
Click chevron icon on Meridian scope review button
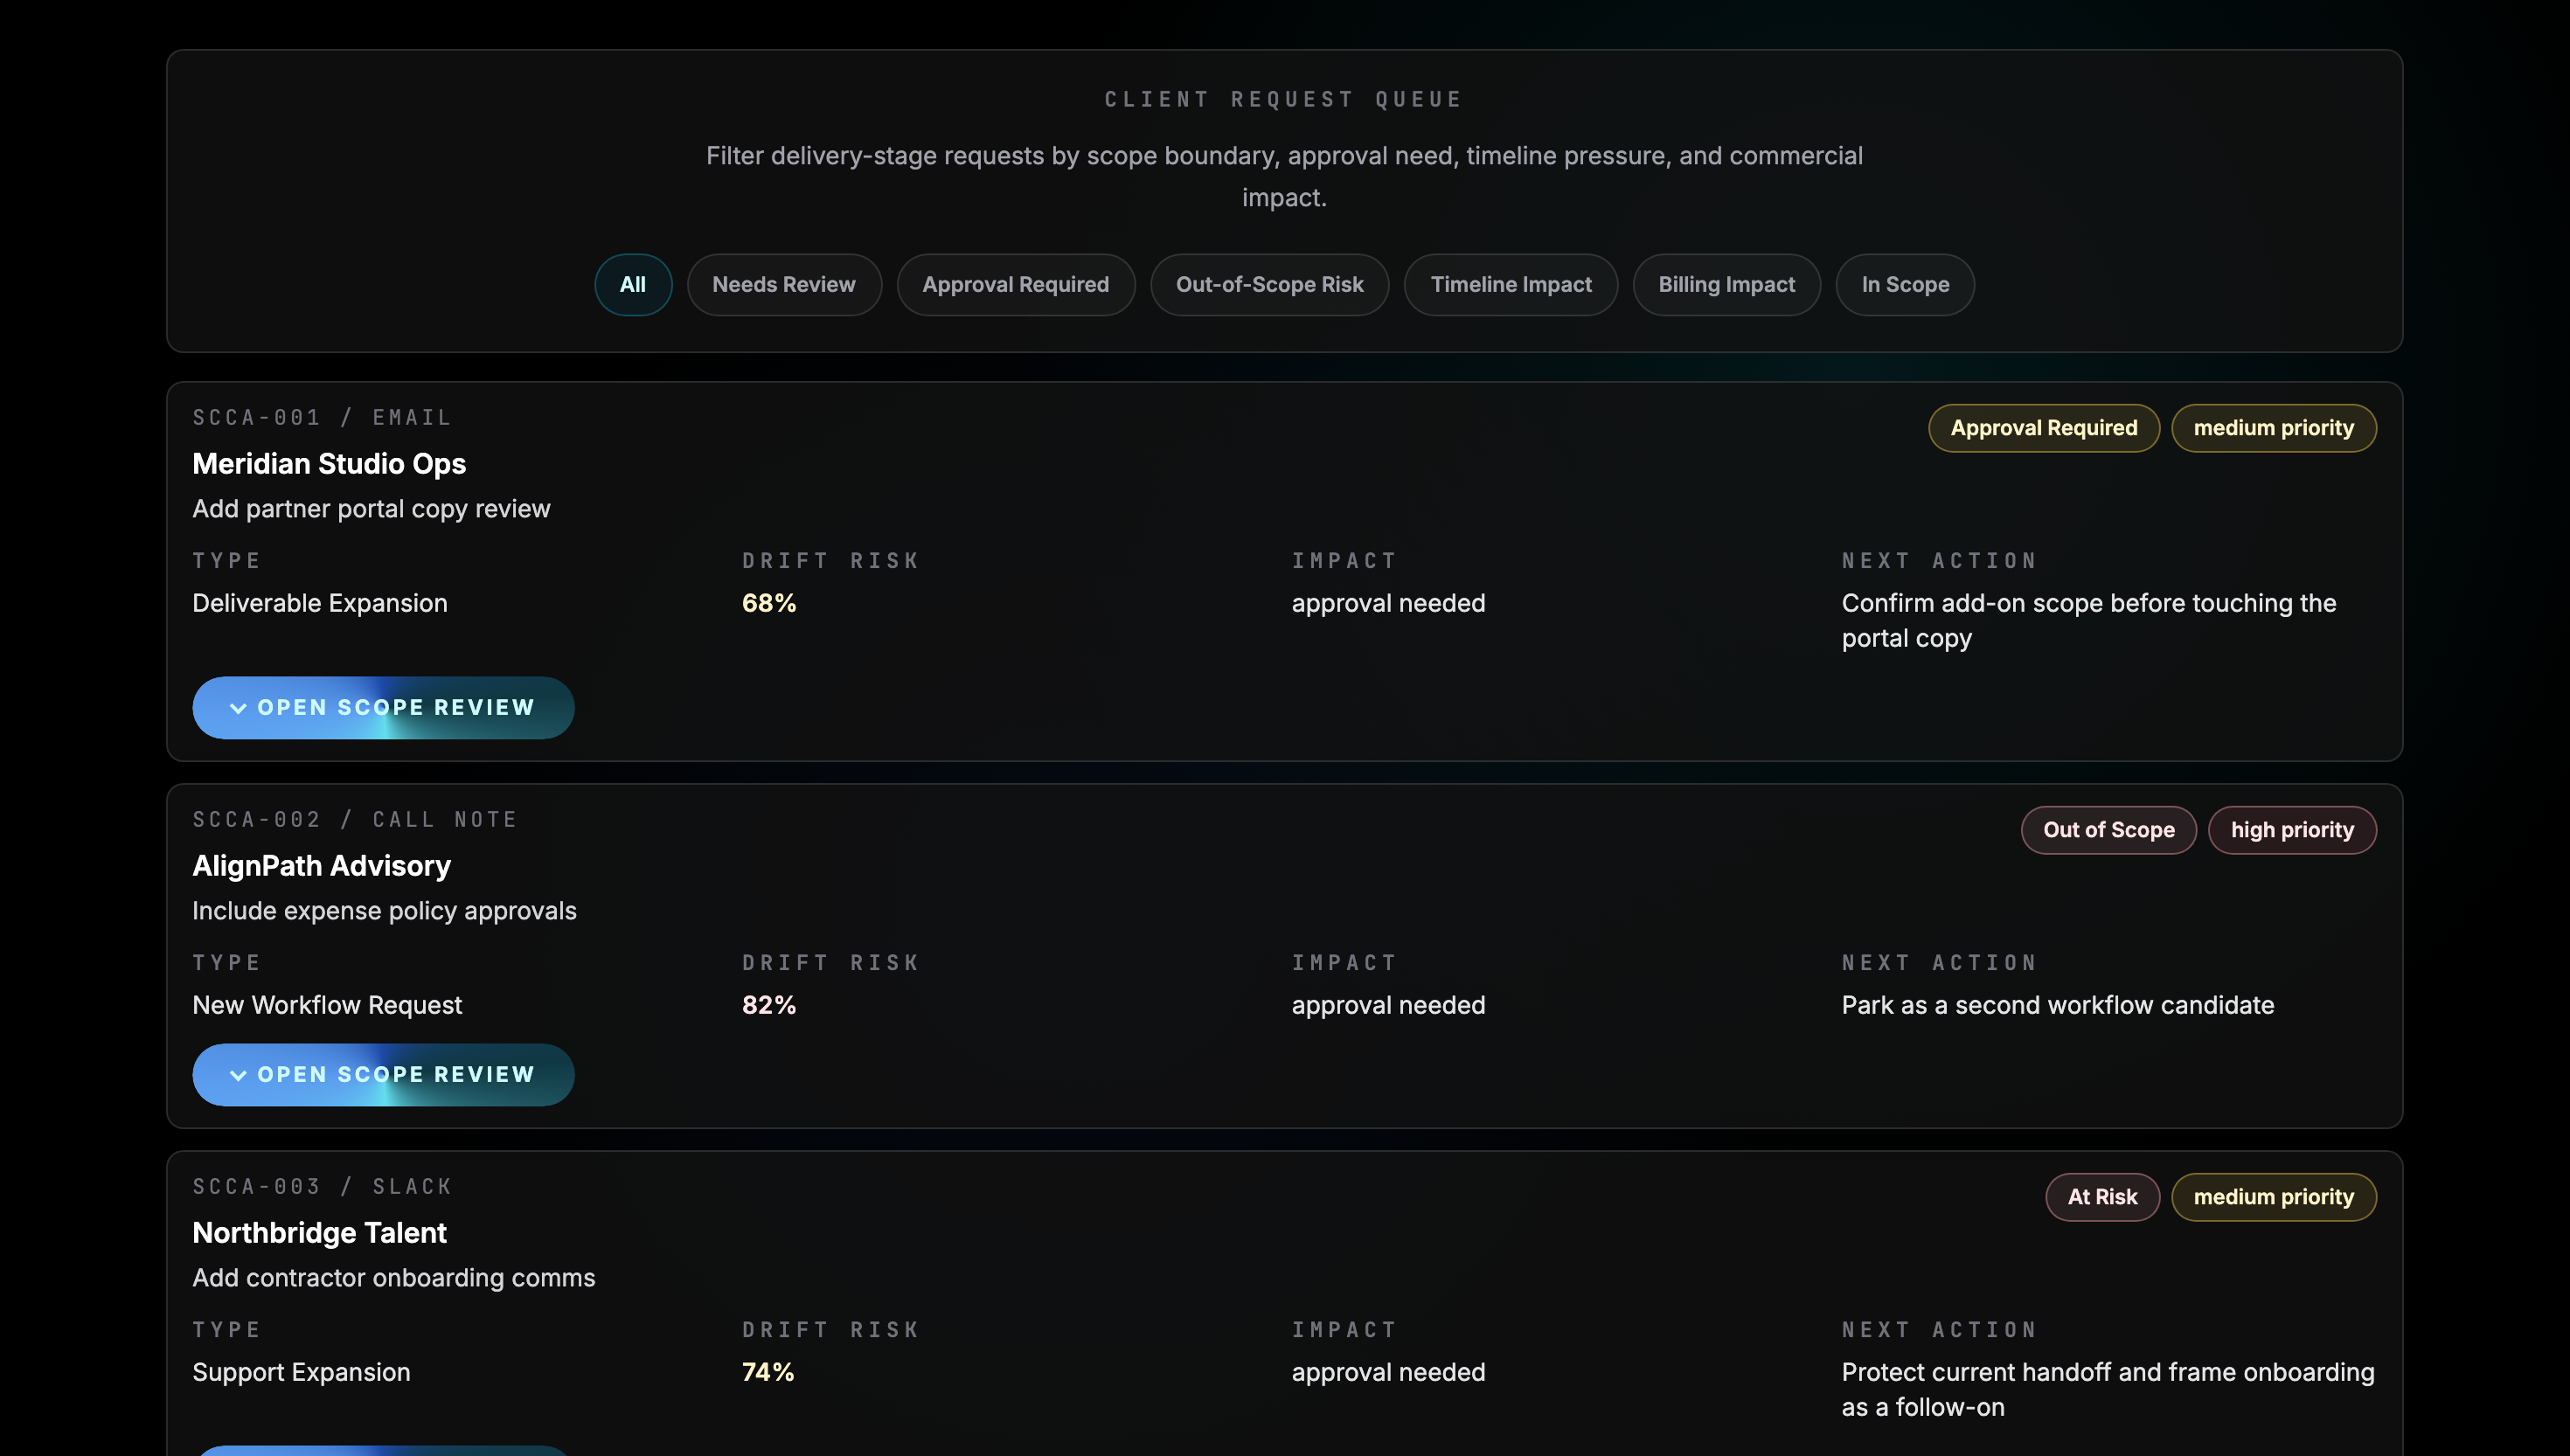coord(238,708)
